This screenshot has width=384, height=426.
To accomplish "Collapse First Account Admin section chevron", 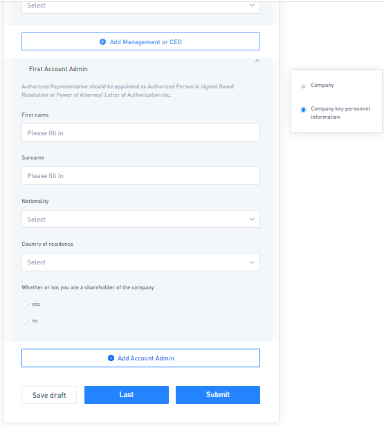I will pos(257,61).
